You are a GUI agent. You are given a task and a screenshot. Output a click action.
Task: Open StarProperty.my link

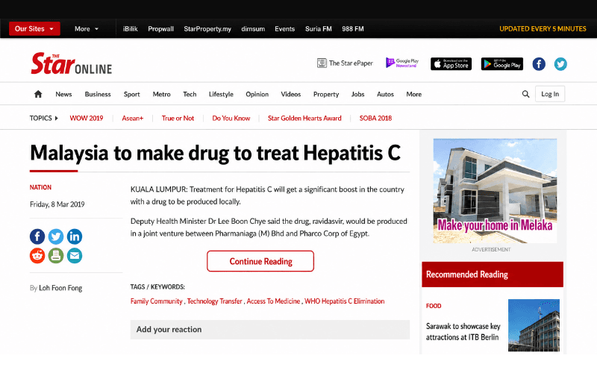click(207, 29)
